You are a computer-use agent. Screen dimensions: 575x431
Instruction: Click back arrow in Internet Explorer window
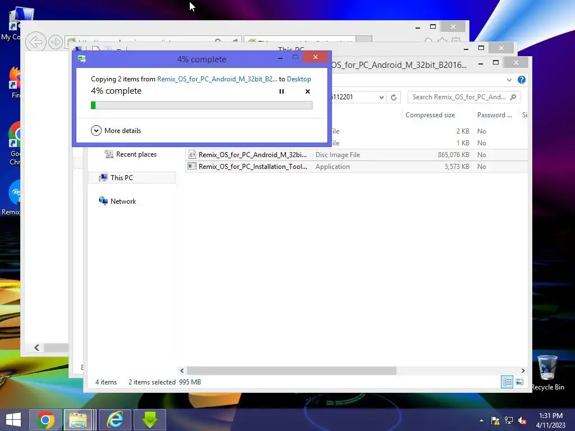click(x=36, y=42)
